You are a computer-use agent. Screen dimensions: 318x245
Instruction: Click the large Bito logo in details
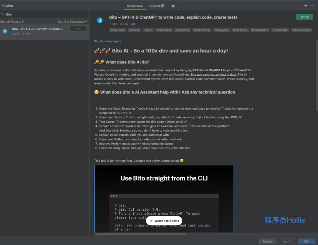click(100, 21)
